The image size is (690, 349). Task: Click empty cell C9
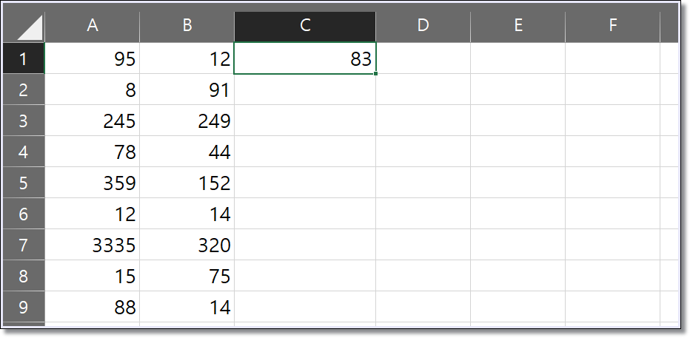pyautogui.click(x=305, y=307)
